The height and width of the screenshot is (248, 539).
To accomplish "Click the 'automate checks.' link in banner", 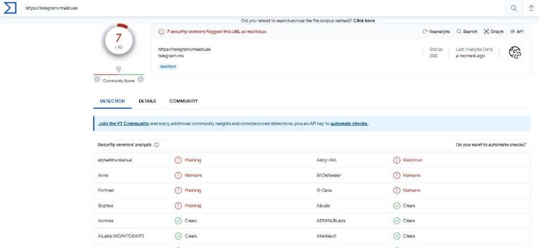I will pyautogui.click(x=349, y=123).
